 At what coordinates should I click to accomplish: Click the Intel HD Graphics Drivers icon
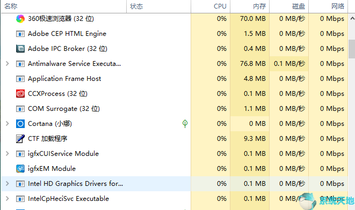[x=20, y=184]
